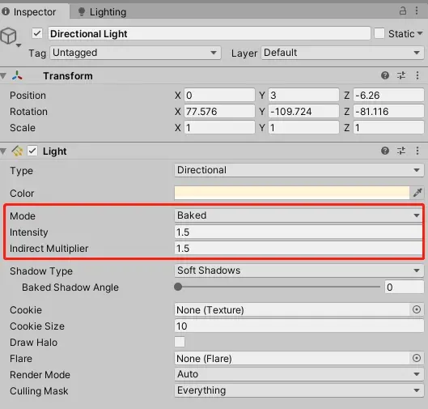Click the light Color swatch
Image resolution: width=428 pixels, height=409 pixels.
pos(292,193)
